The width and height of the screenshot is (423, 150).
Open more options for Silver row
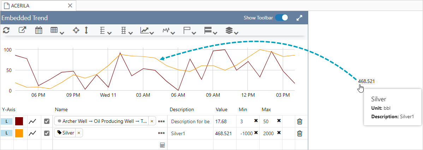coord(161,133)
